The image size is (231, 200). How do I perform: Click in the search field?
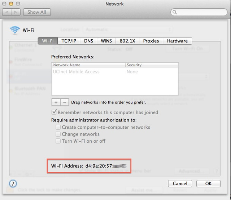click(199, 12)
